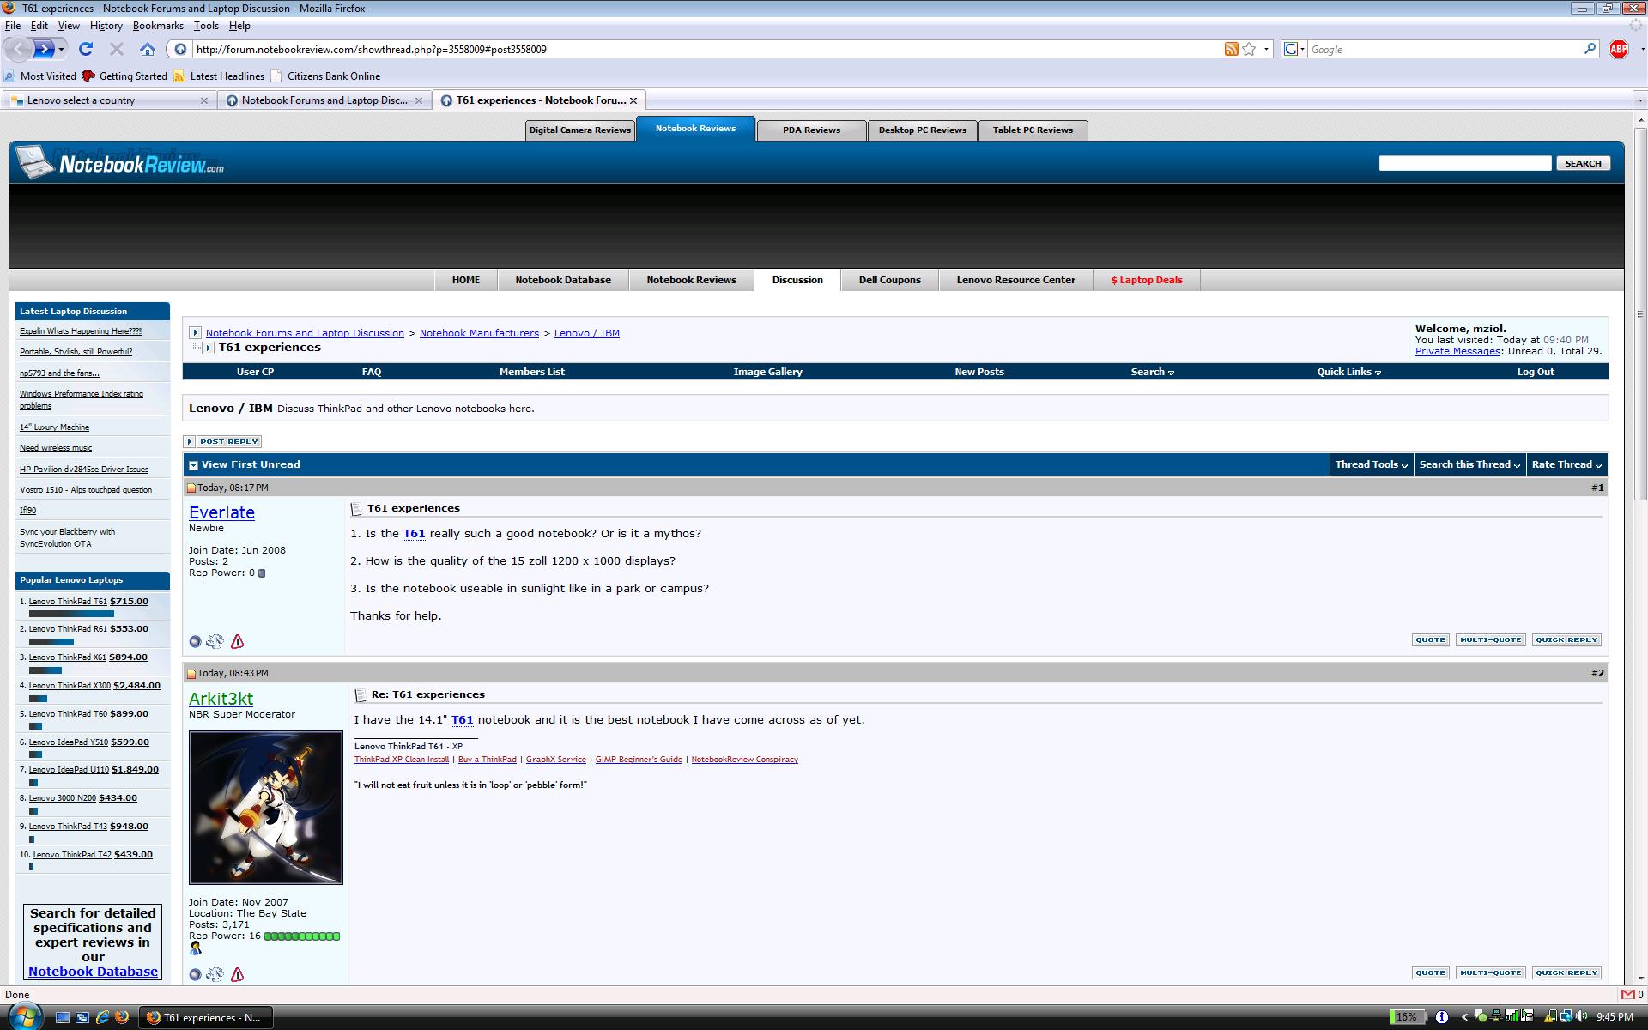Click the ThinkPad T61 popularity bar

point(71,614)
